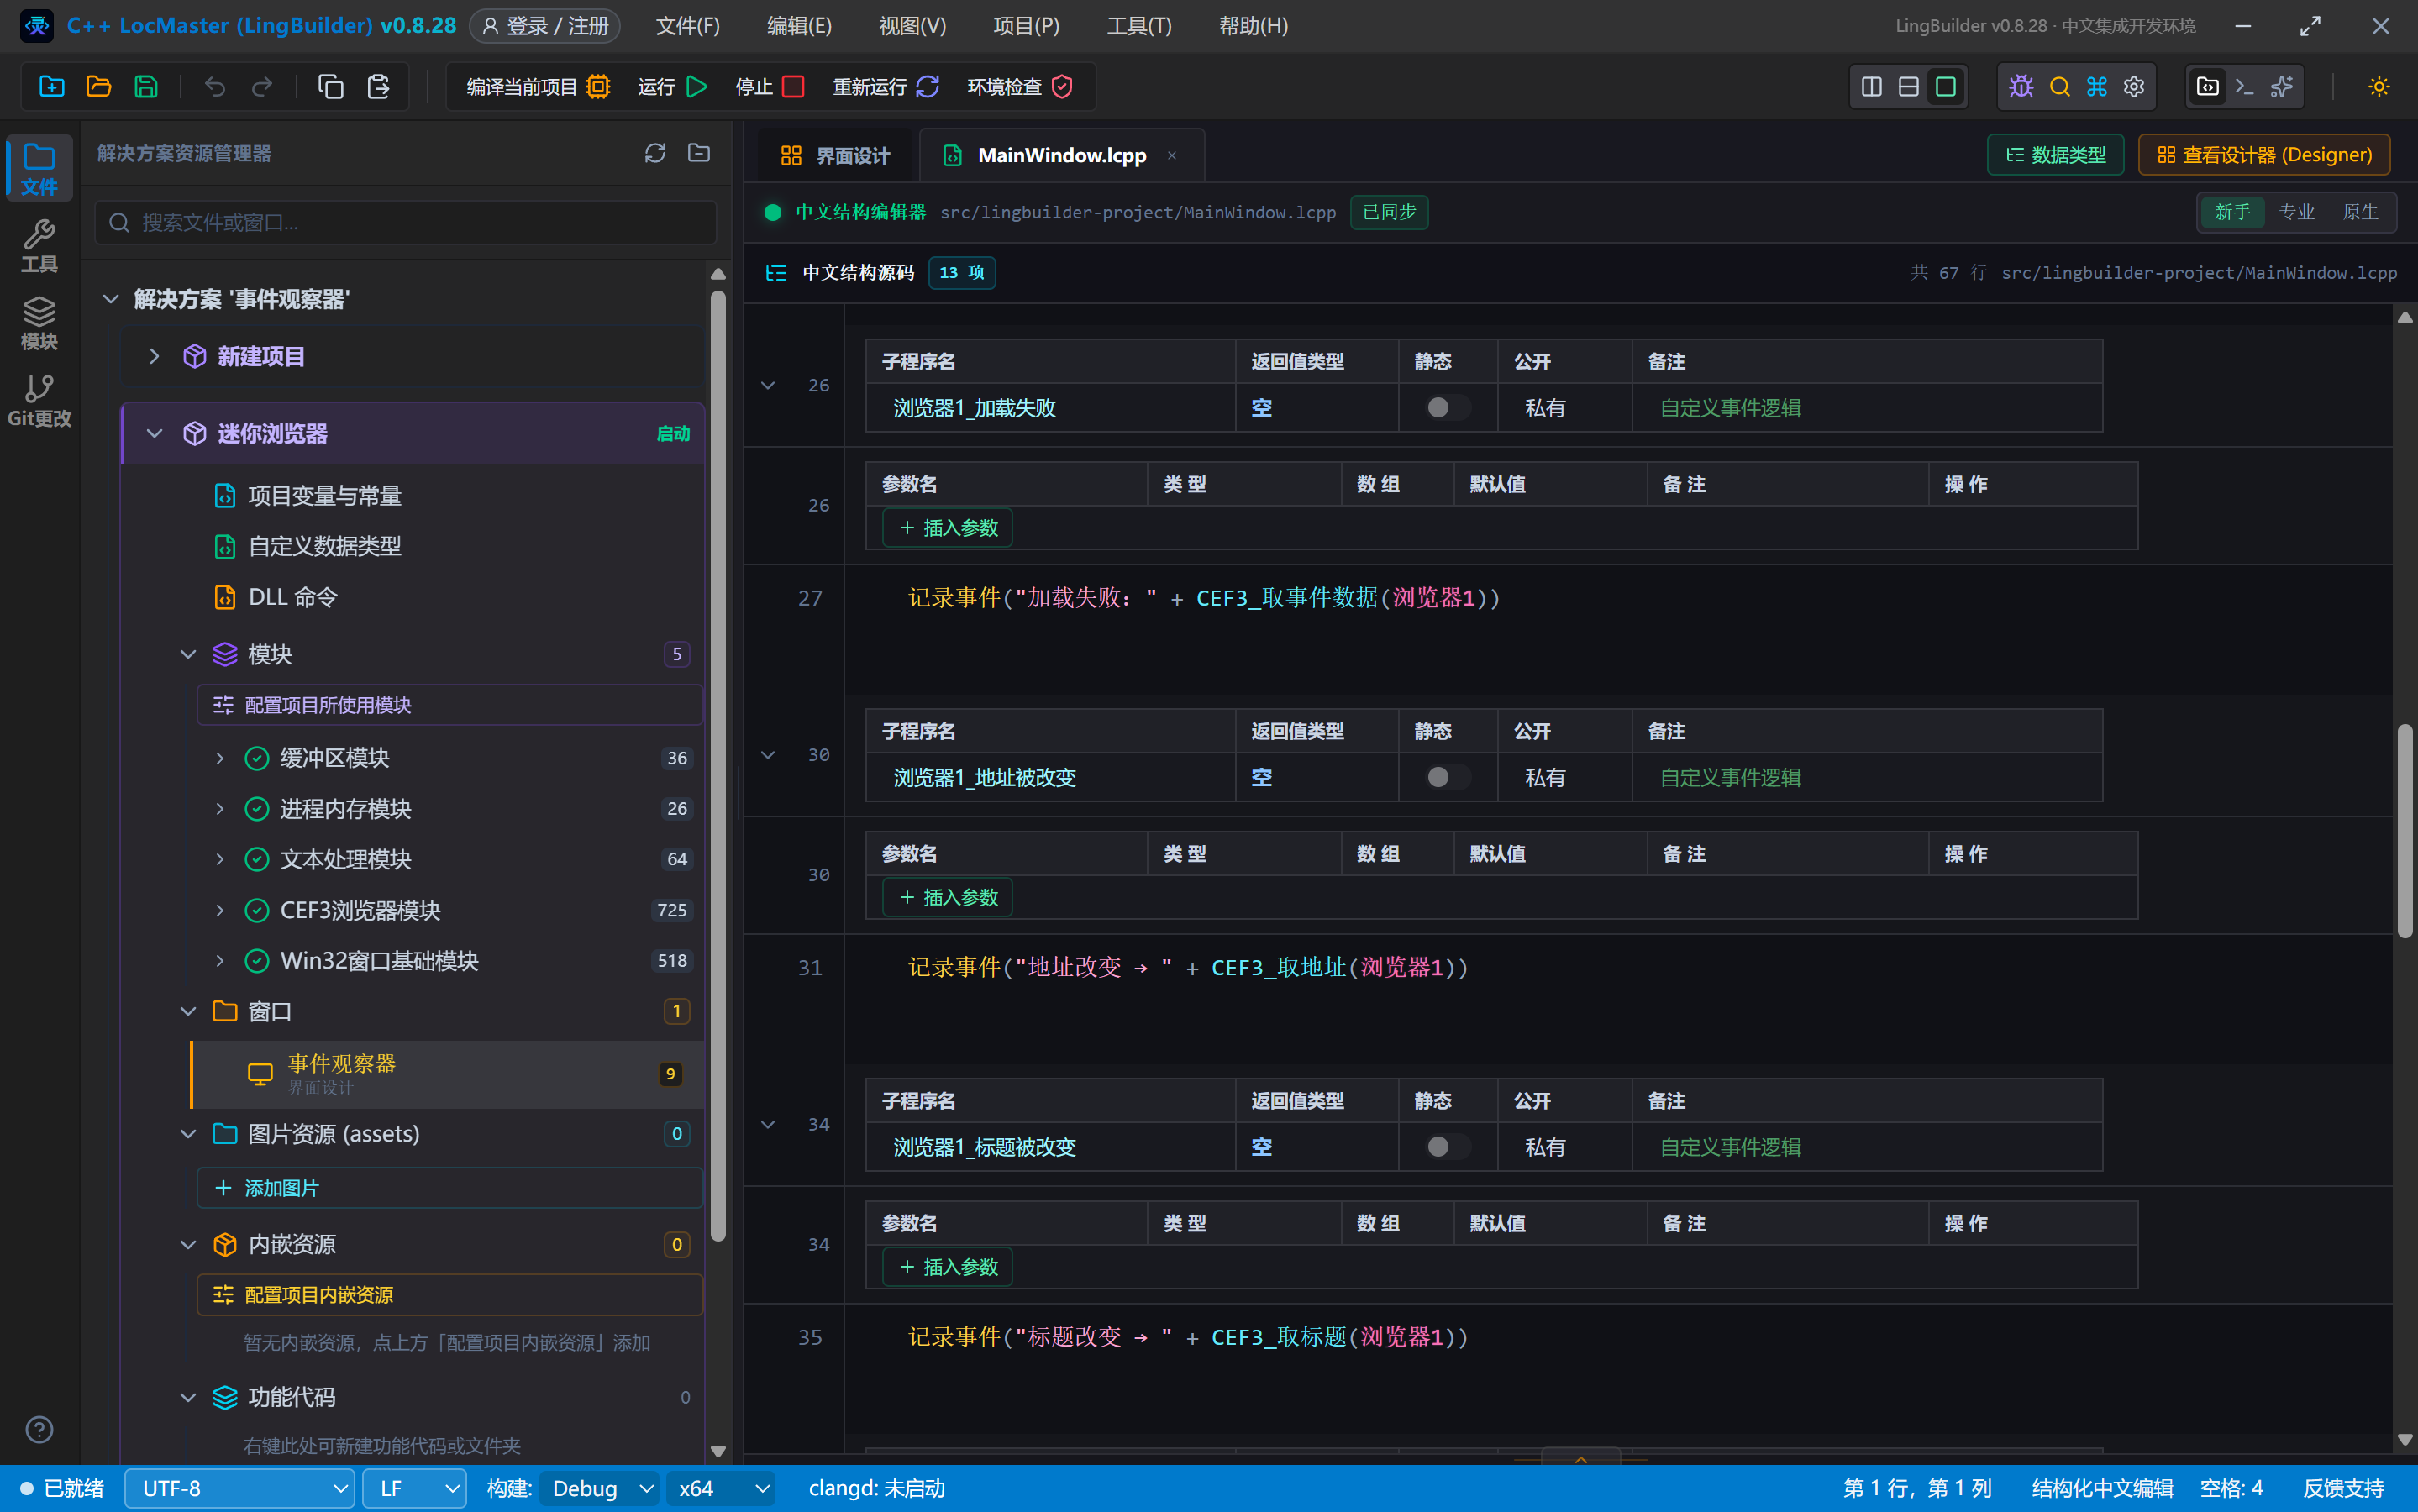
Task: Open the UTF-8 encoding dropdown
Action: pos(240,1488)
